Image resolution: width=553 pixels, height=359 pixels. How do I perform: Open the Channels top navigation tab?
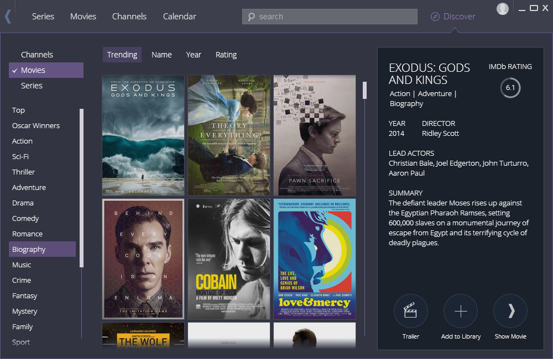click(x=129, y=17)
